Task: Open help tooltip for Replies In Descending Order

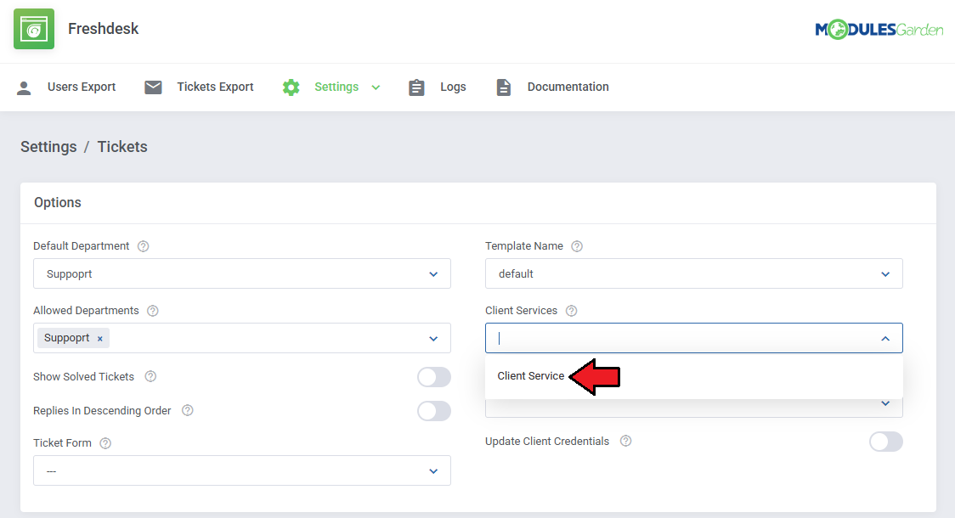Action: pyautogui.click(x=188, y=410)
